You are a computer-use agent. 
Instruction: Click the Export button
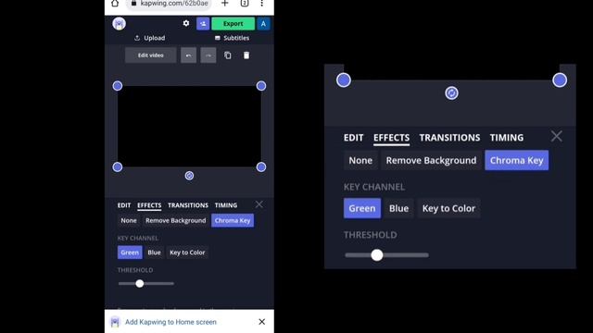(x=233, y=24)
